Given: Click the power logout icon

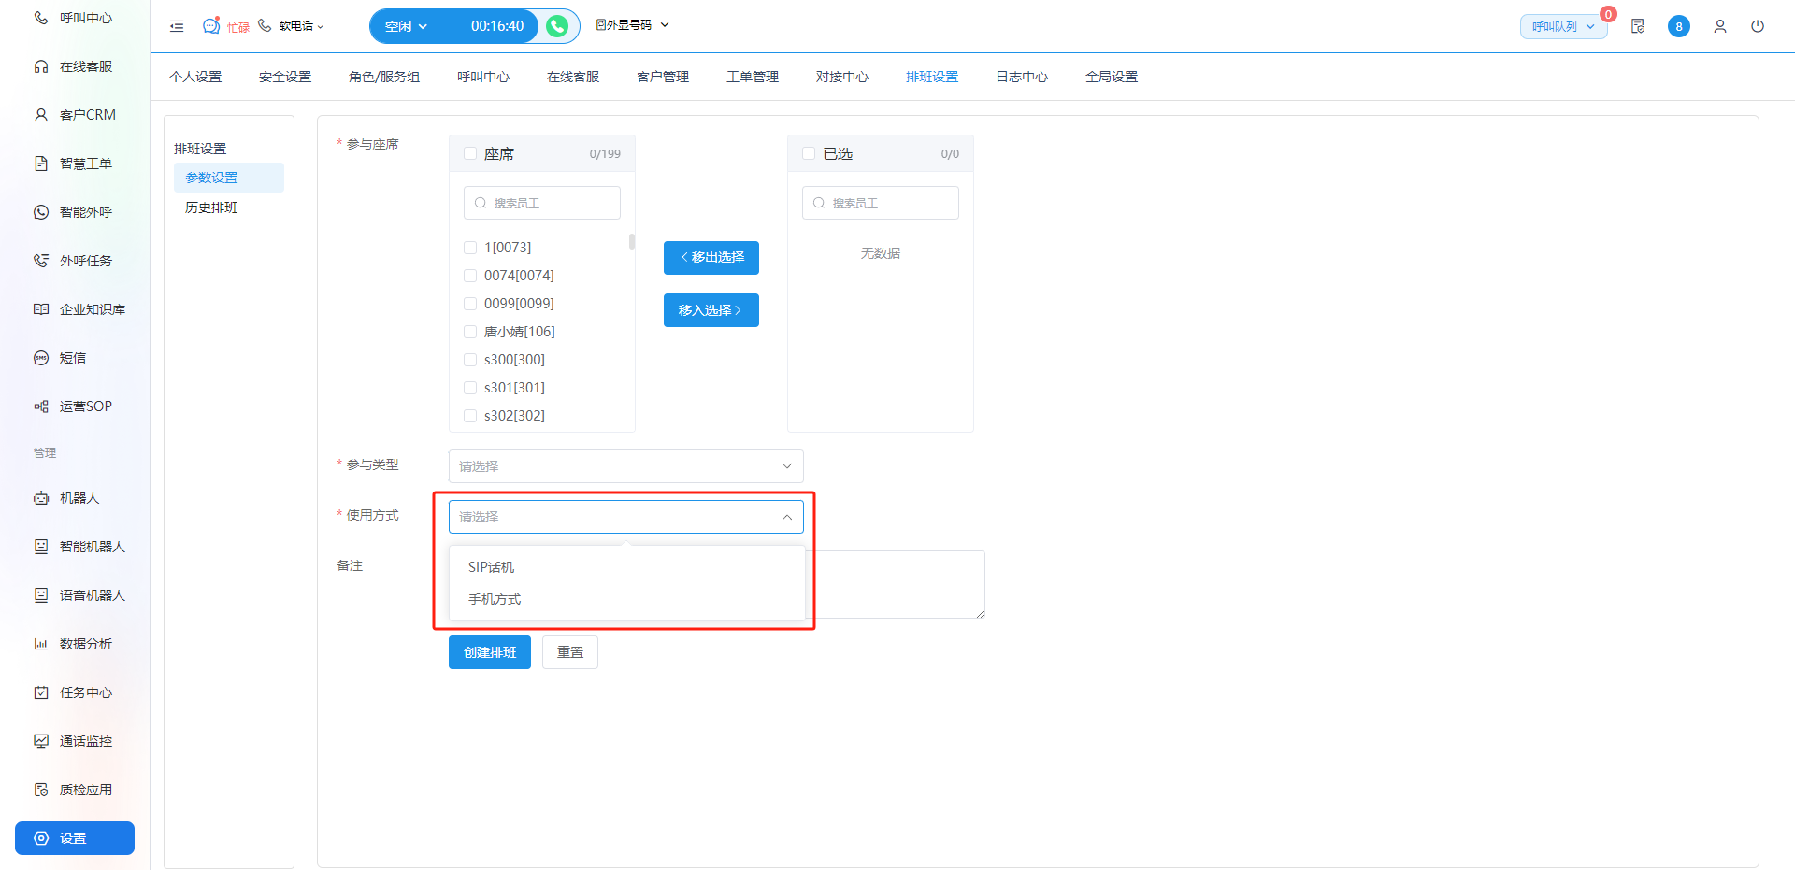Looking at the screenshot, I should click(x=1758, y=26).
